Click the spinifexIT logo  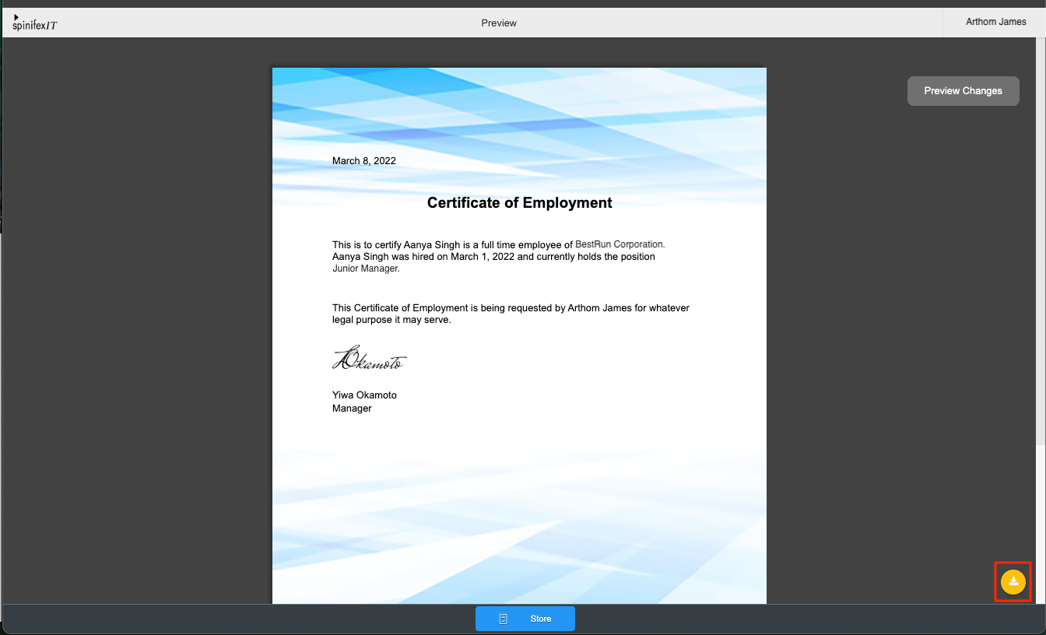pyautogui.click(x=35, y=26)
